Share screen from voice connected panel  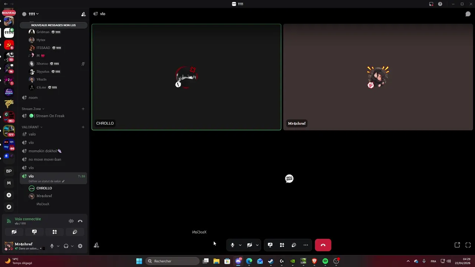(x=35, y=232)
